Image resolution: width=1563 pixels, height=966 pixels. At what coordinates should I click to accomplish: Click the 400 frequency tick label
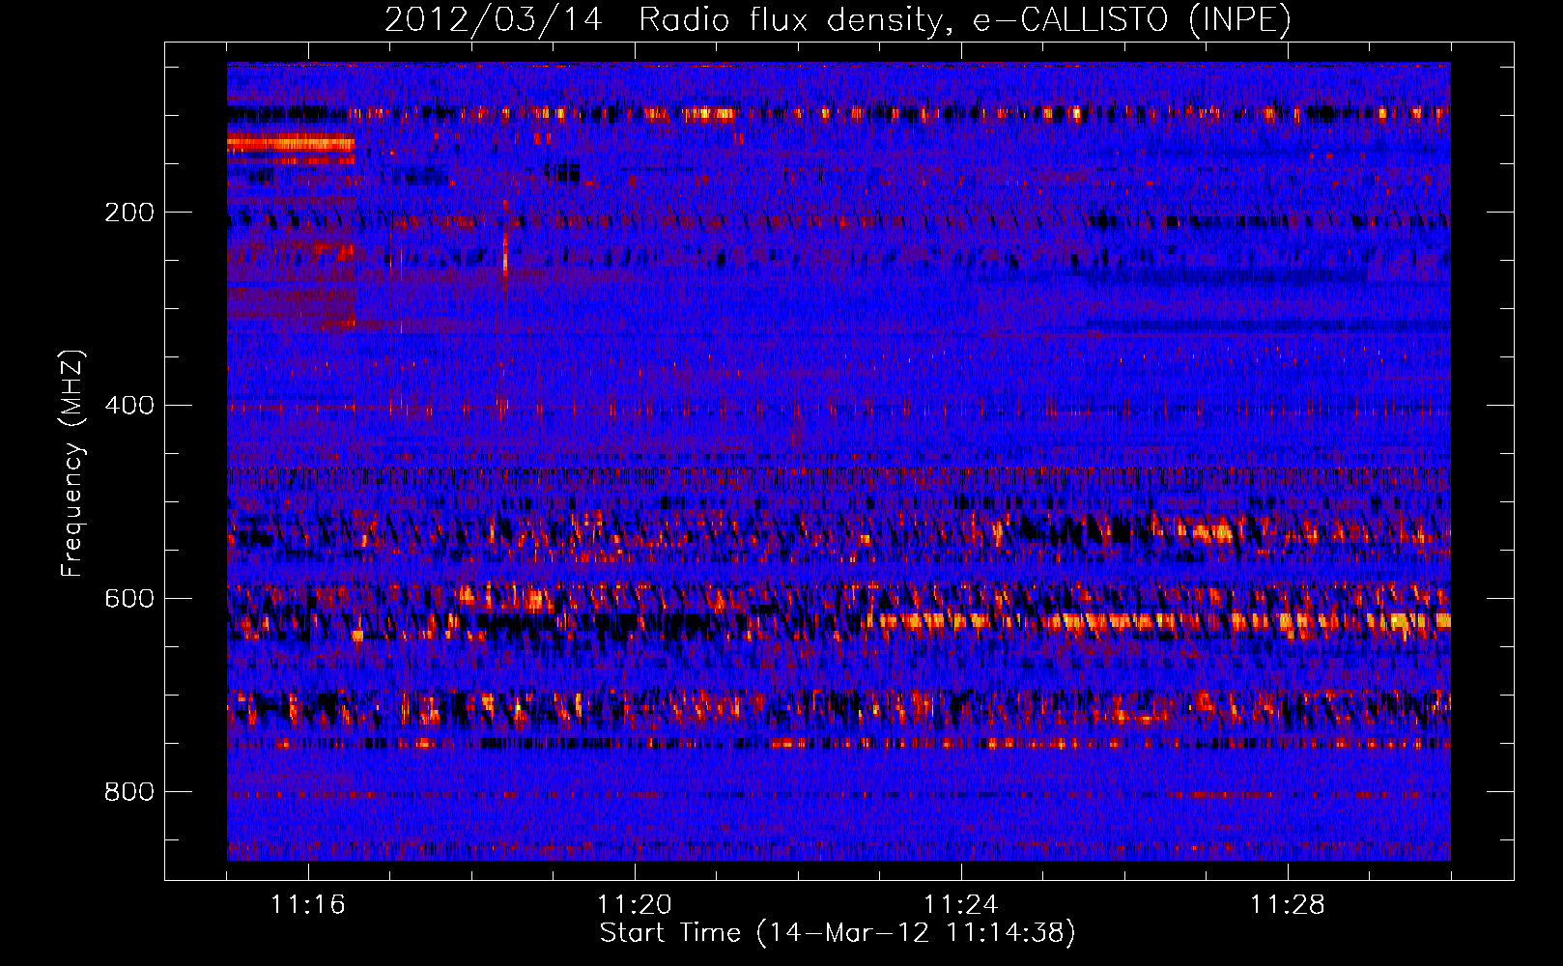pos(129,406)
